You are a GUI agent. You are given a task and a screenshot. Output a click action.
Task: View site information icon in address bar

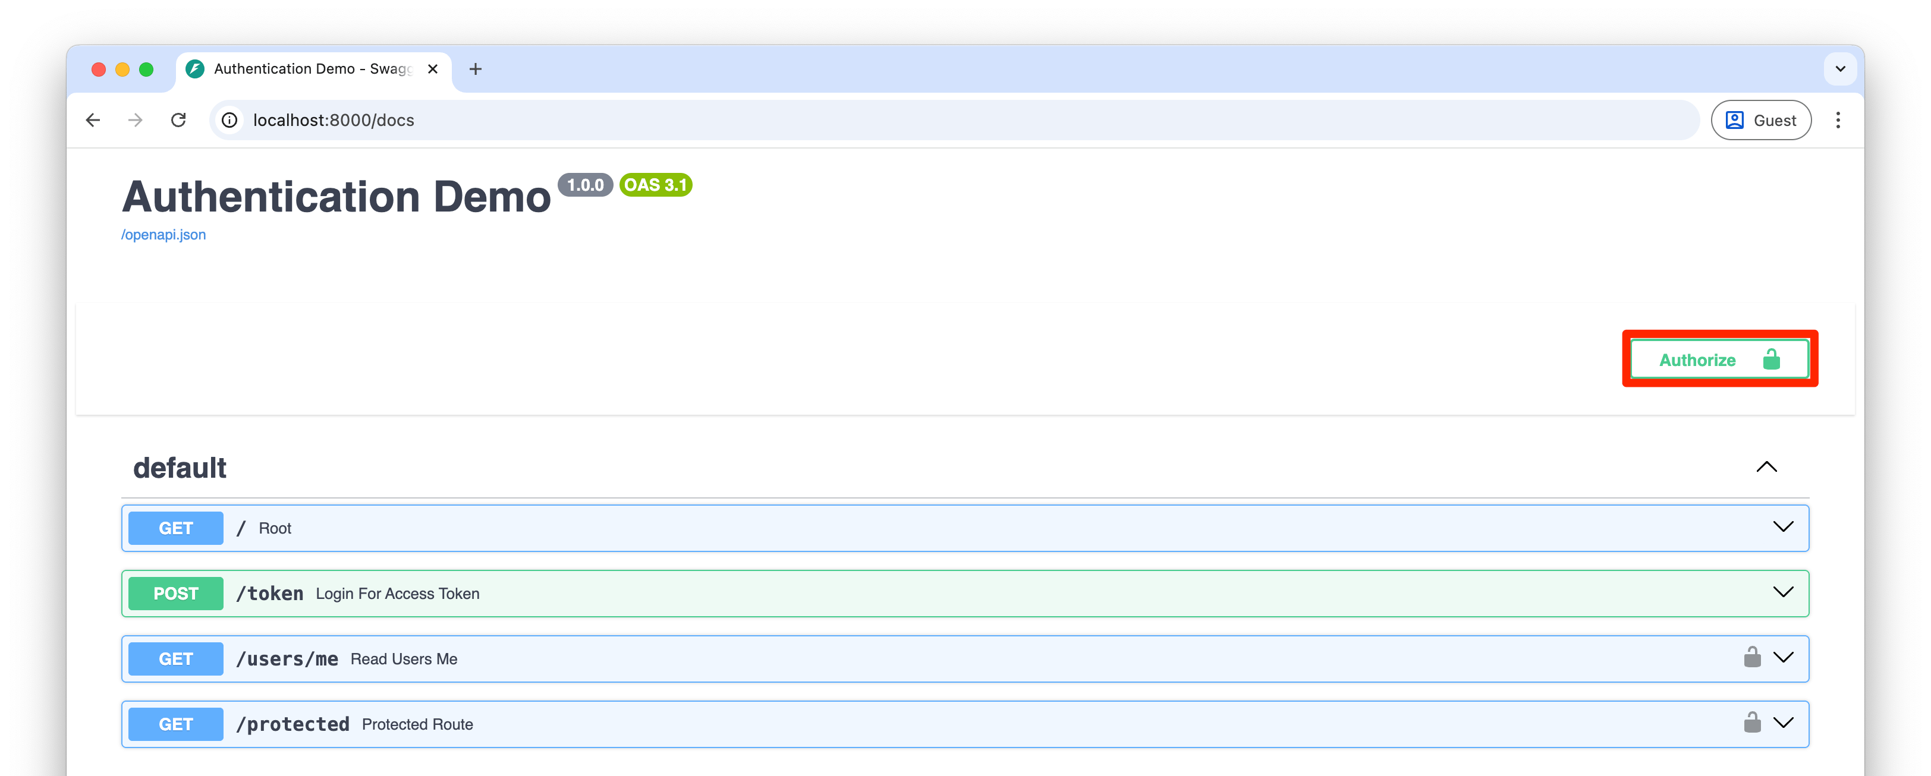230,120
